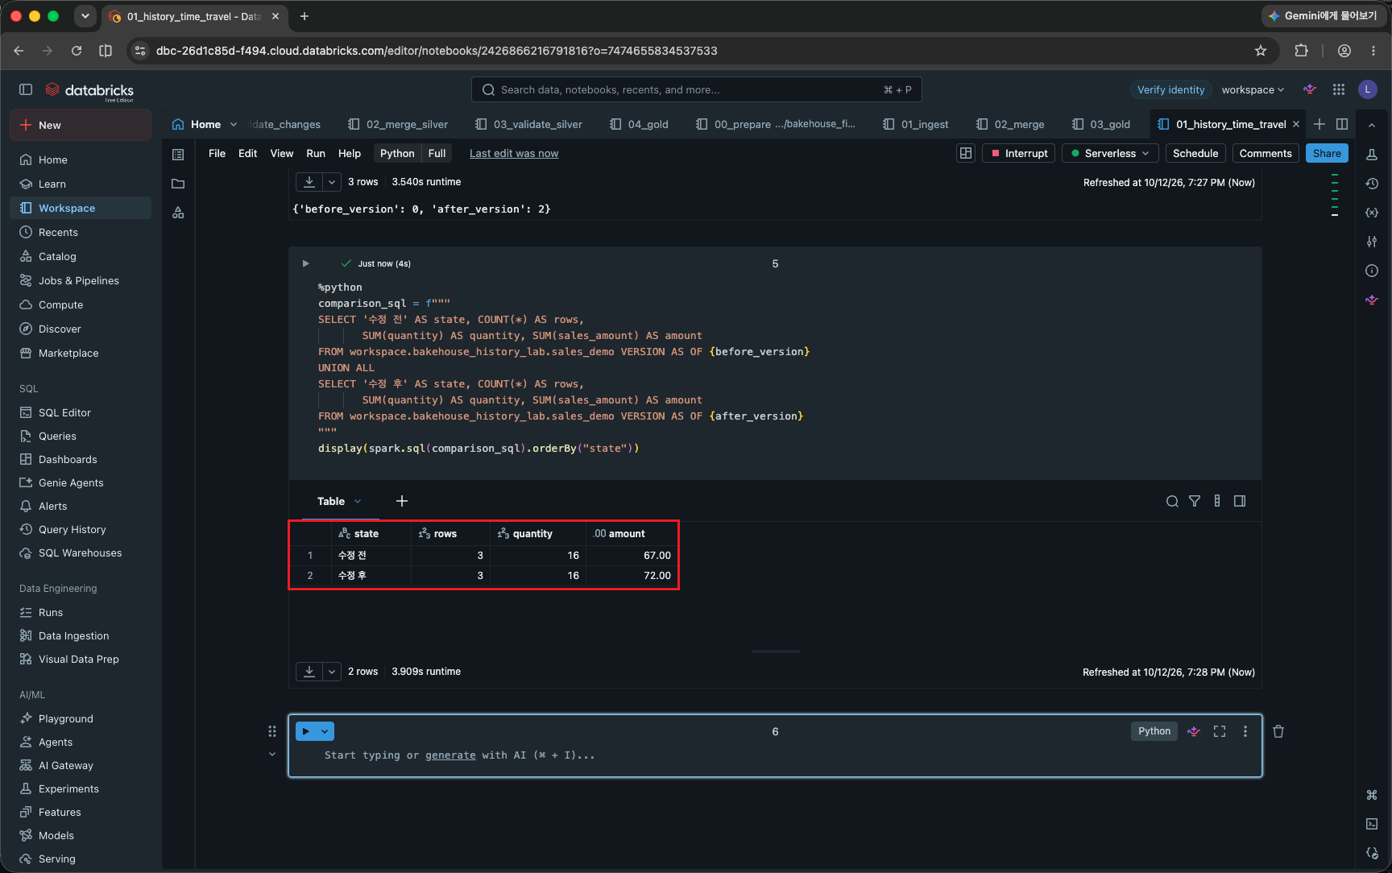
Task: Click the Share button
Action: pos(1327,153)
